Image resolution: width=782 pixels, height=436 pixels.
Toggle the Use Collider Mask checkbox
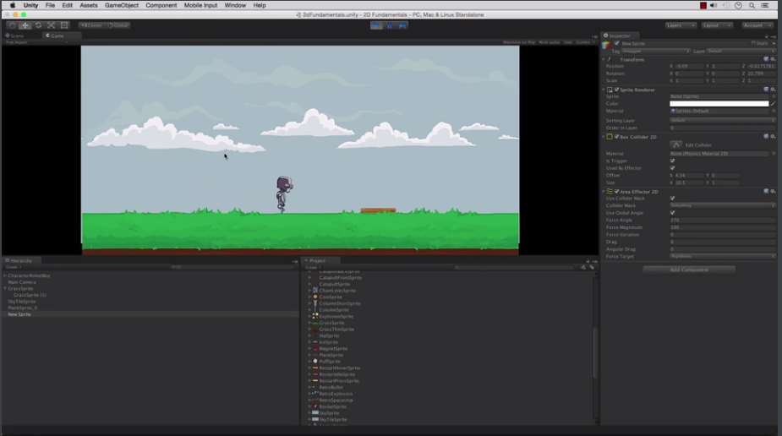tap(672, 199)
